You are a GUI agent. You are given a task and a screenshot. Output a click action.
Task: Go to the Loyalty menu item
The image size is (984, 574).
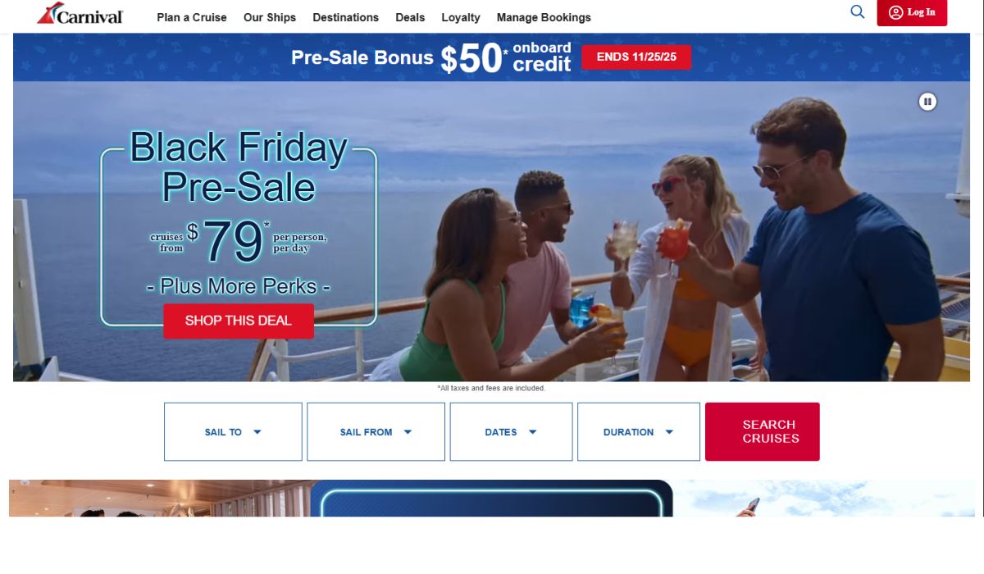pos(461,17)
